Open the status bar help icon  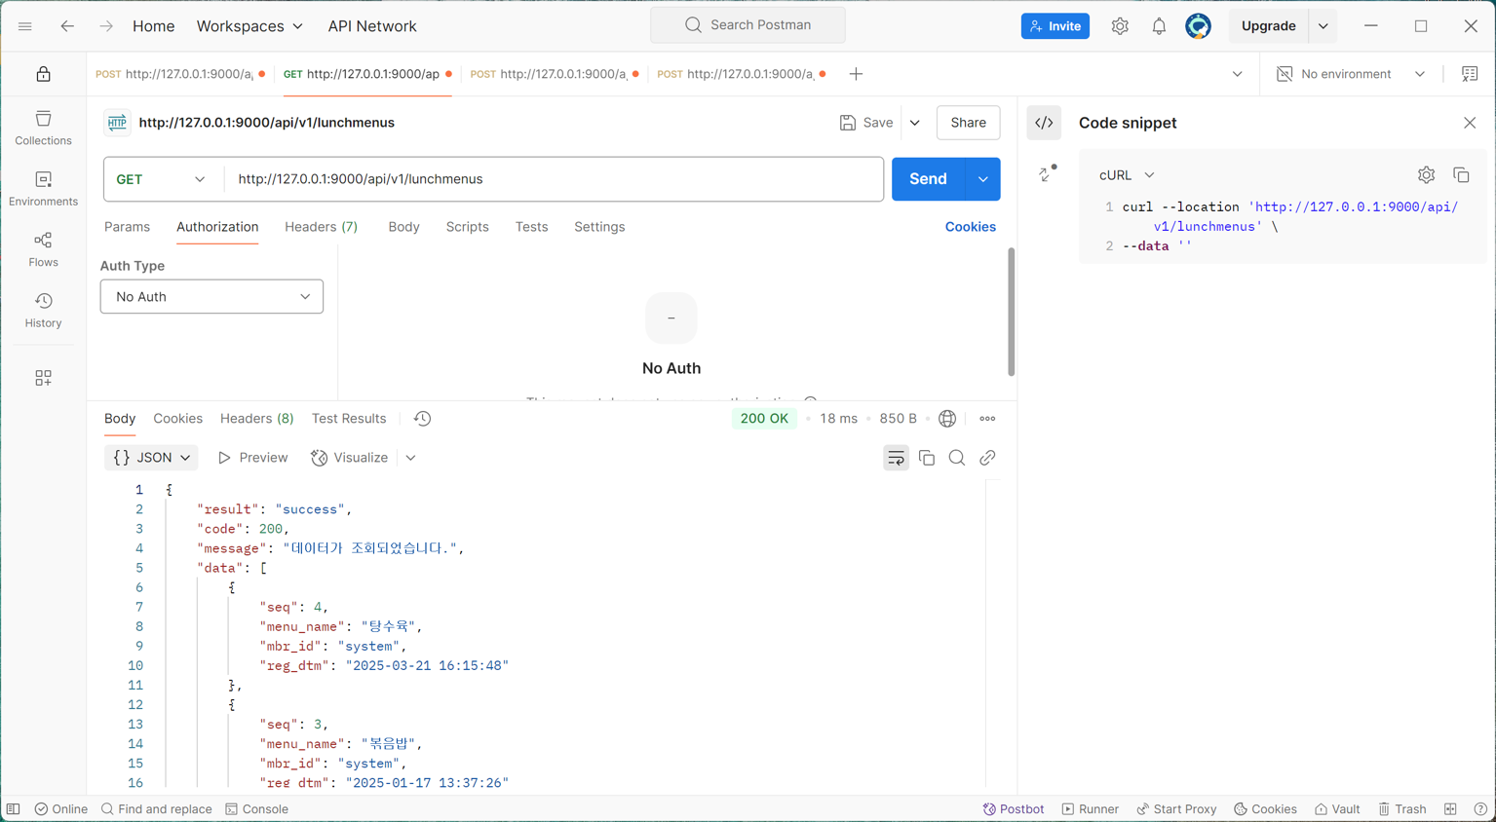pyautogui.click(x=1480, y=809)
